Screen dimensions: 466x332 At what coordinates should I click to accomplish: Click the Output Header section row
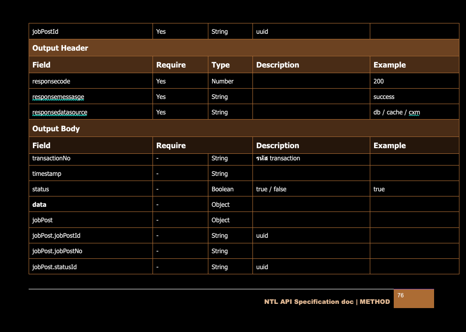(x=244, y=48)
